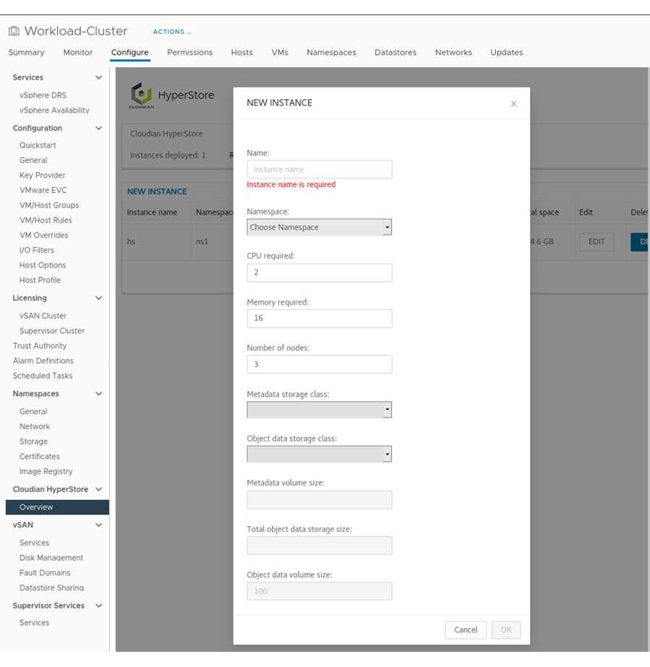This screenshot has height=667, width=650.
Task: Open Alarm Definitions in sidebar
Action: [x=43, y=361]
